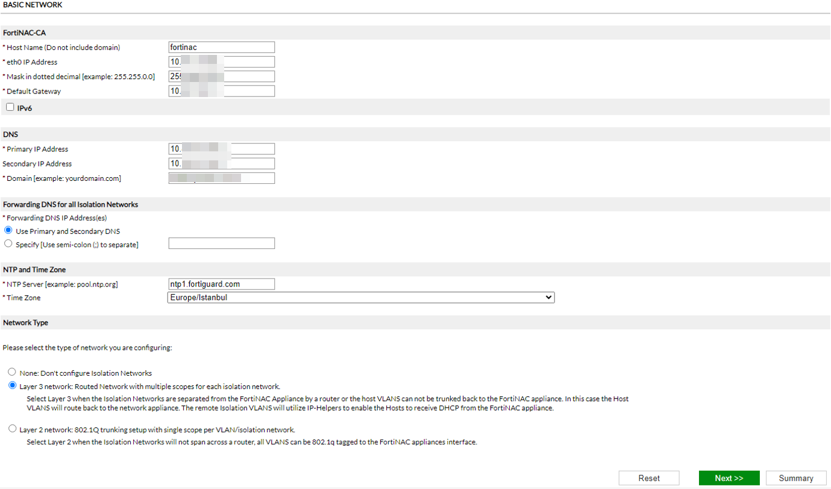Enable the IPv6 checkbox

pyautogui.click(x=10, y=107)
